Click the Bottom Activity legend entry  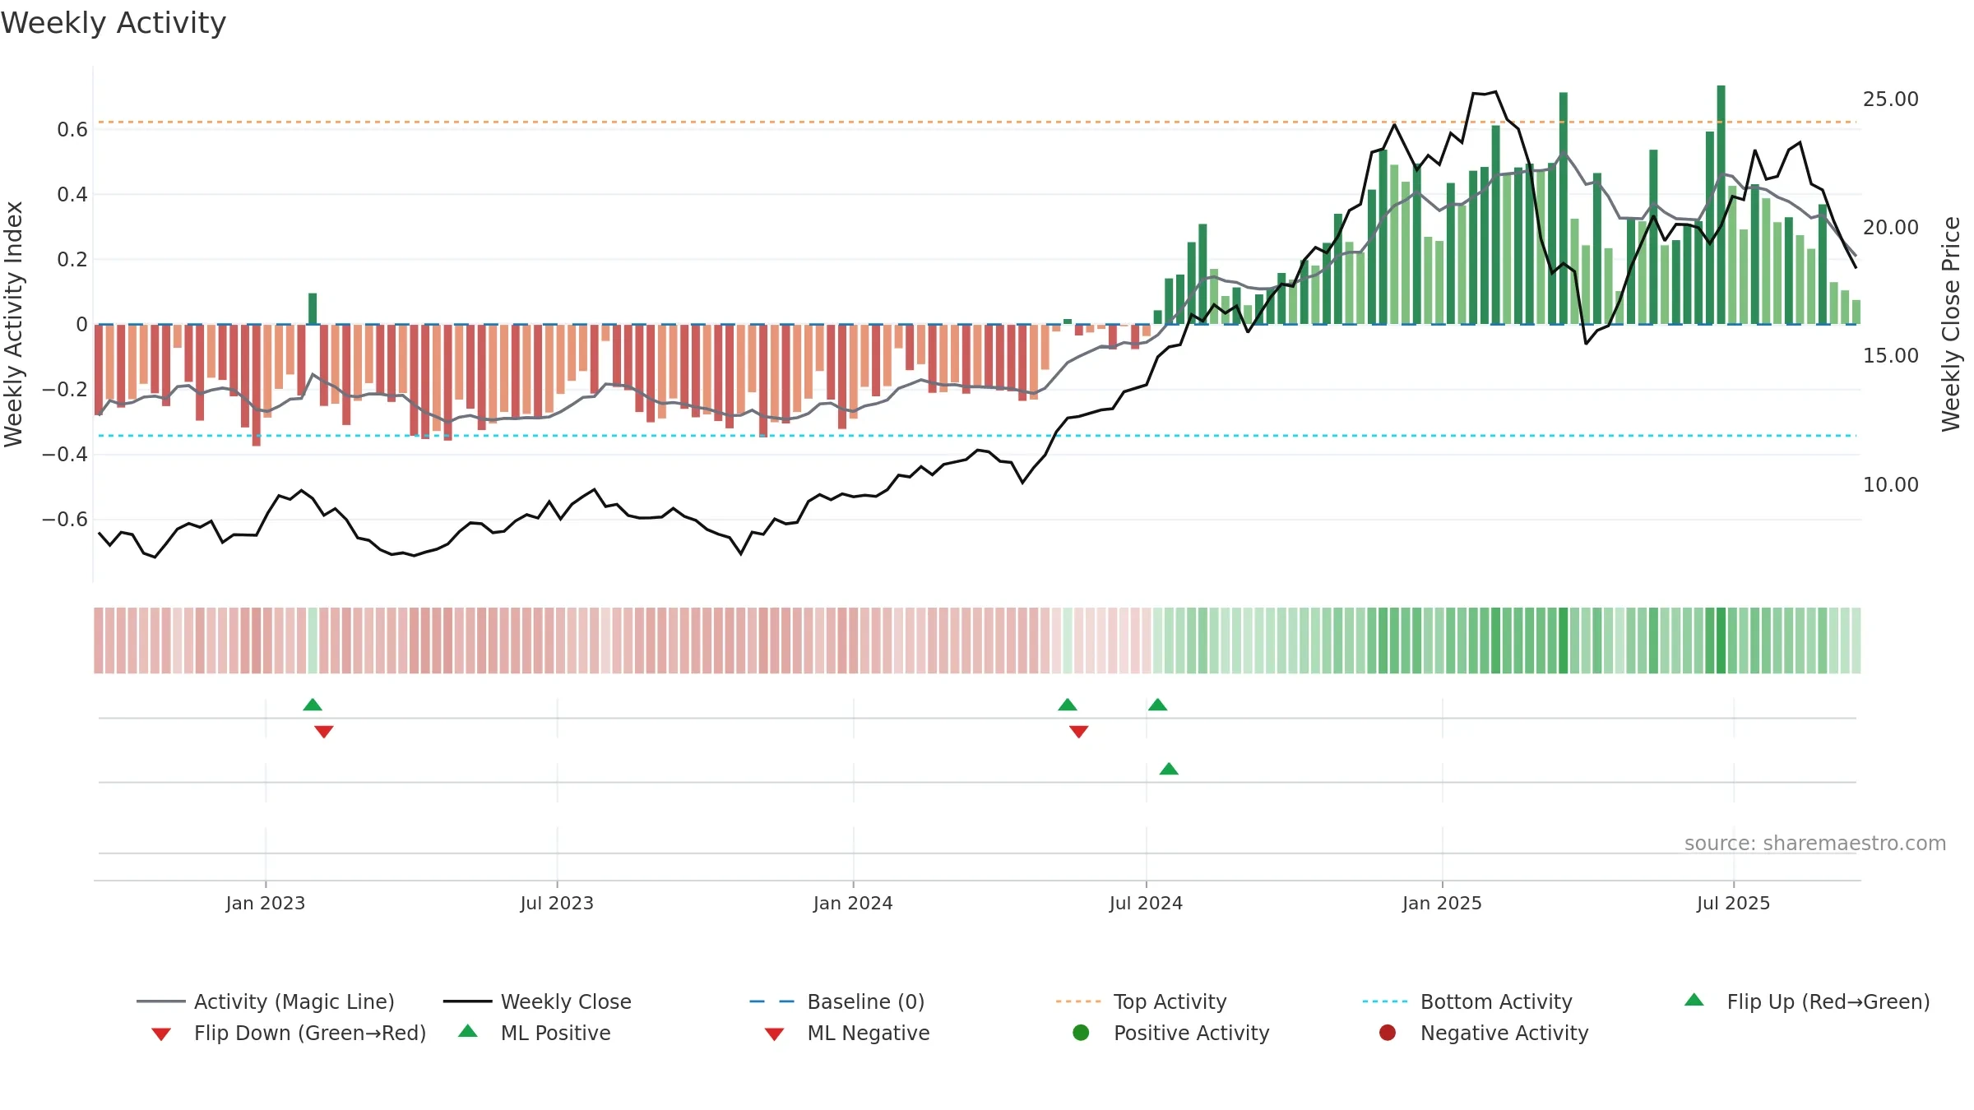click(1467, 1001)
